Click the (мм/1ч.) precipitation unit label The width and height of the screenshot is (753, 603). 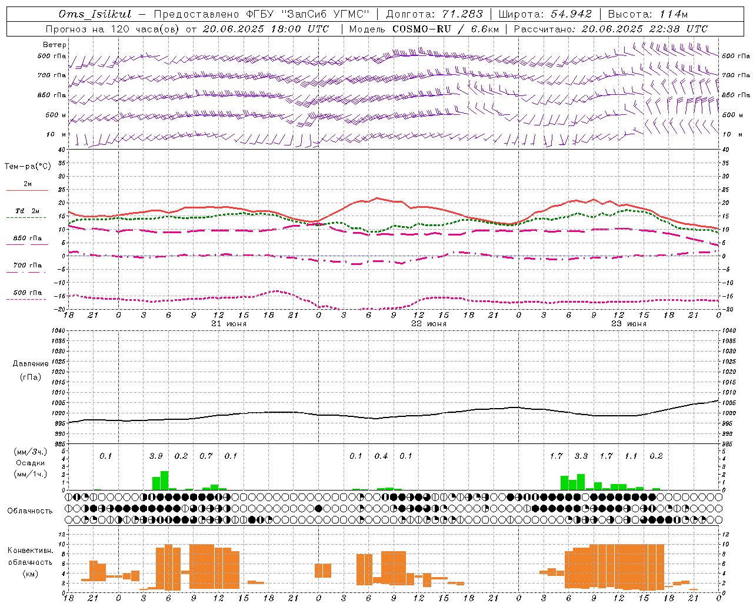31,474
